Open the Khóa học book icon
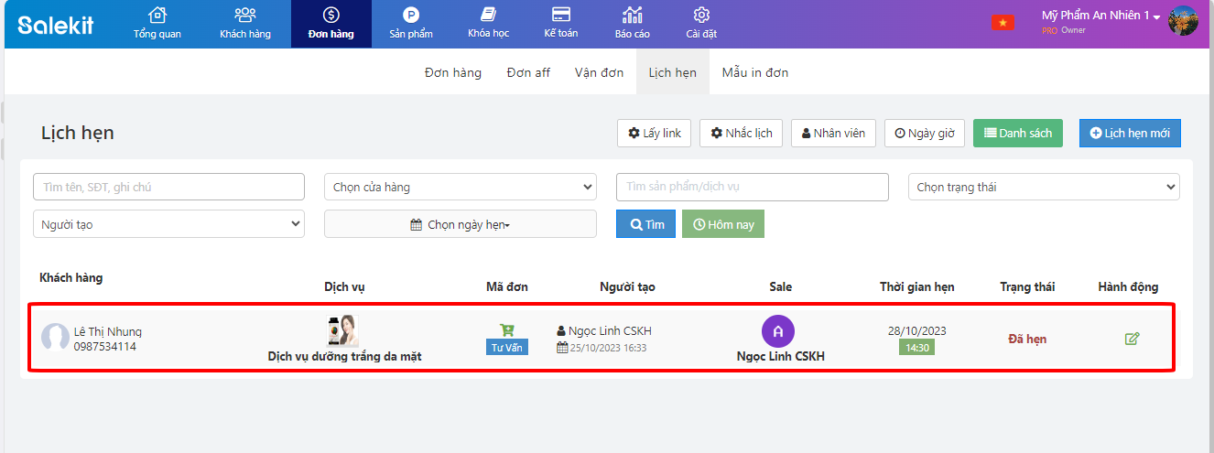This screenshot has width=1214, height=453. click(x=488, y=16)
